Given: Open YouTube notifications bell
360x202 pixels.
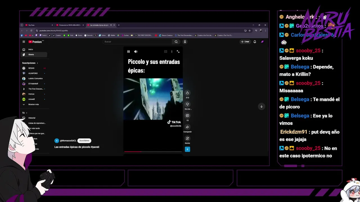Looking at the screenshot, I should (x=255, y=42).
